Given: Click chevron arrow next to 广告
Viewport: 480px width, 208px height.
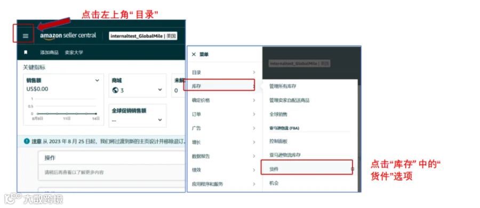Looking at the screenshot, I should pyautogui.click(x=254, y=128).
